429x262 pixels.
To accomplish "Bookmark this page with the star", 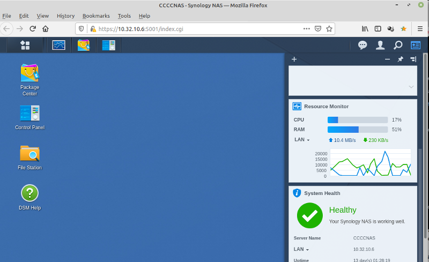I will [330, 28].
